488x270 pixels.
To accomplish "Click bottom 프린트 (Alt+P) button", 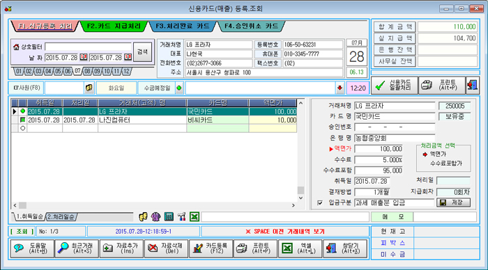I will pyautogui.click(x=256, y=248).
